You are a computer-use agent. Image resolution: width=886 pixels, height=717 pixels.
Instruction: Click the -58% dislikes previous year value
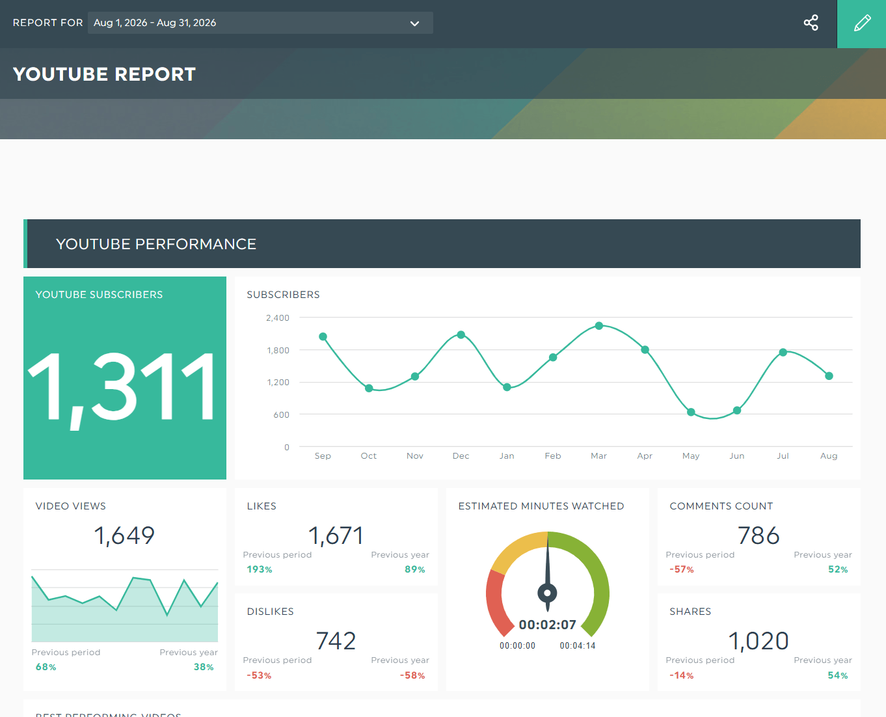(412, 675)
